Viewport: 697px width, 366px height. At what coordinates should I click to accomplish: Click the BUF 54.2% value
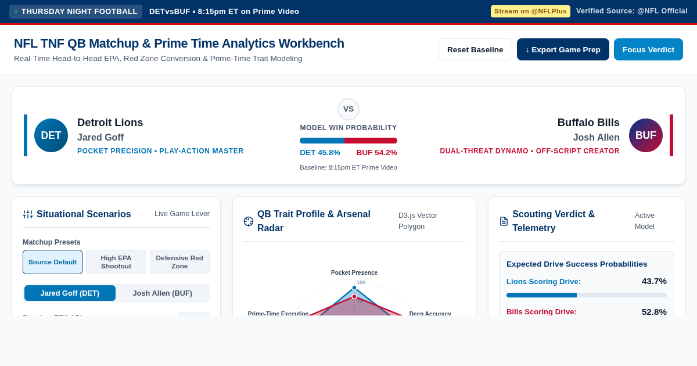(376, 152)
